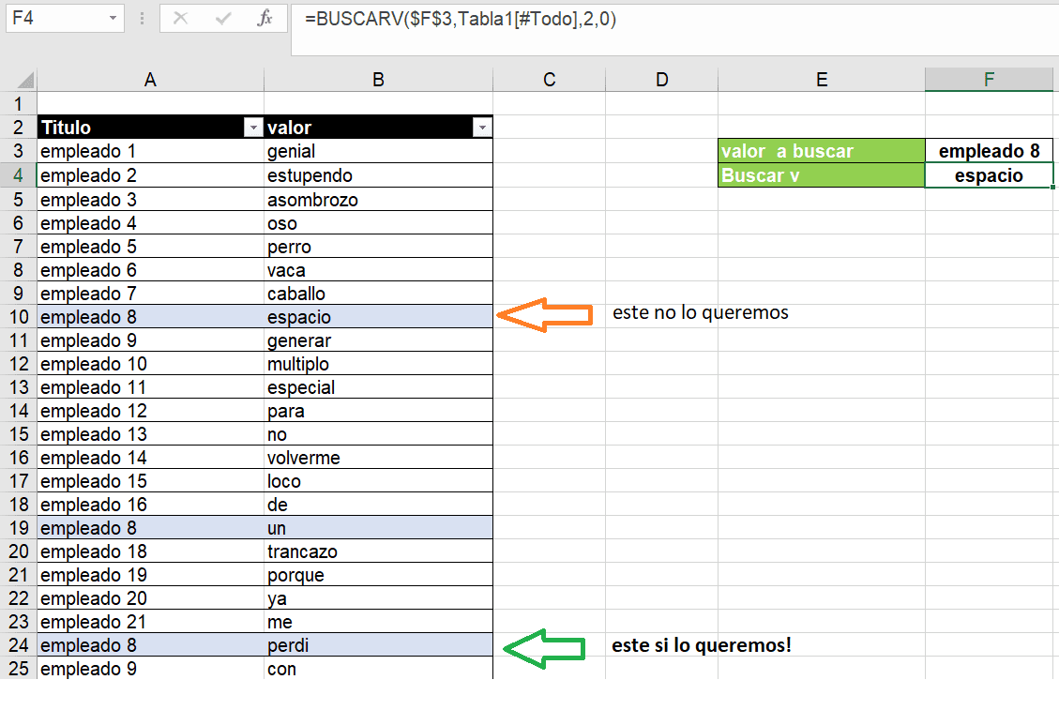This screenshot has width=1059, height=710.
Task: Click the 'este no lo queremos' note
Action: pos(701,312)
